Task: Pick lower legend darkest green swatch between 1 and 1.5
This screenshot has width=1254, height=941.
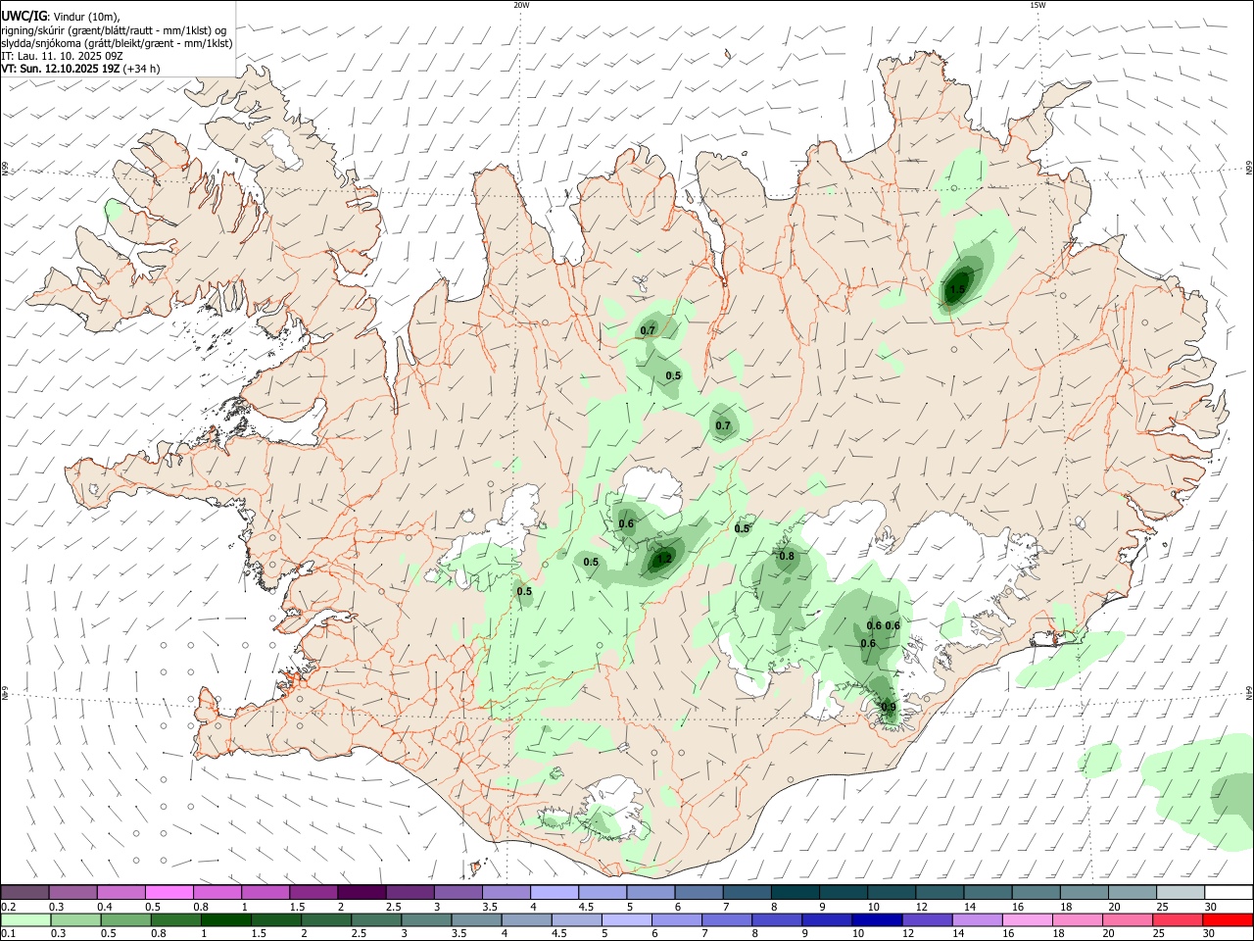Action: pos(225,919)
